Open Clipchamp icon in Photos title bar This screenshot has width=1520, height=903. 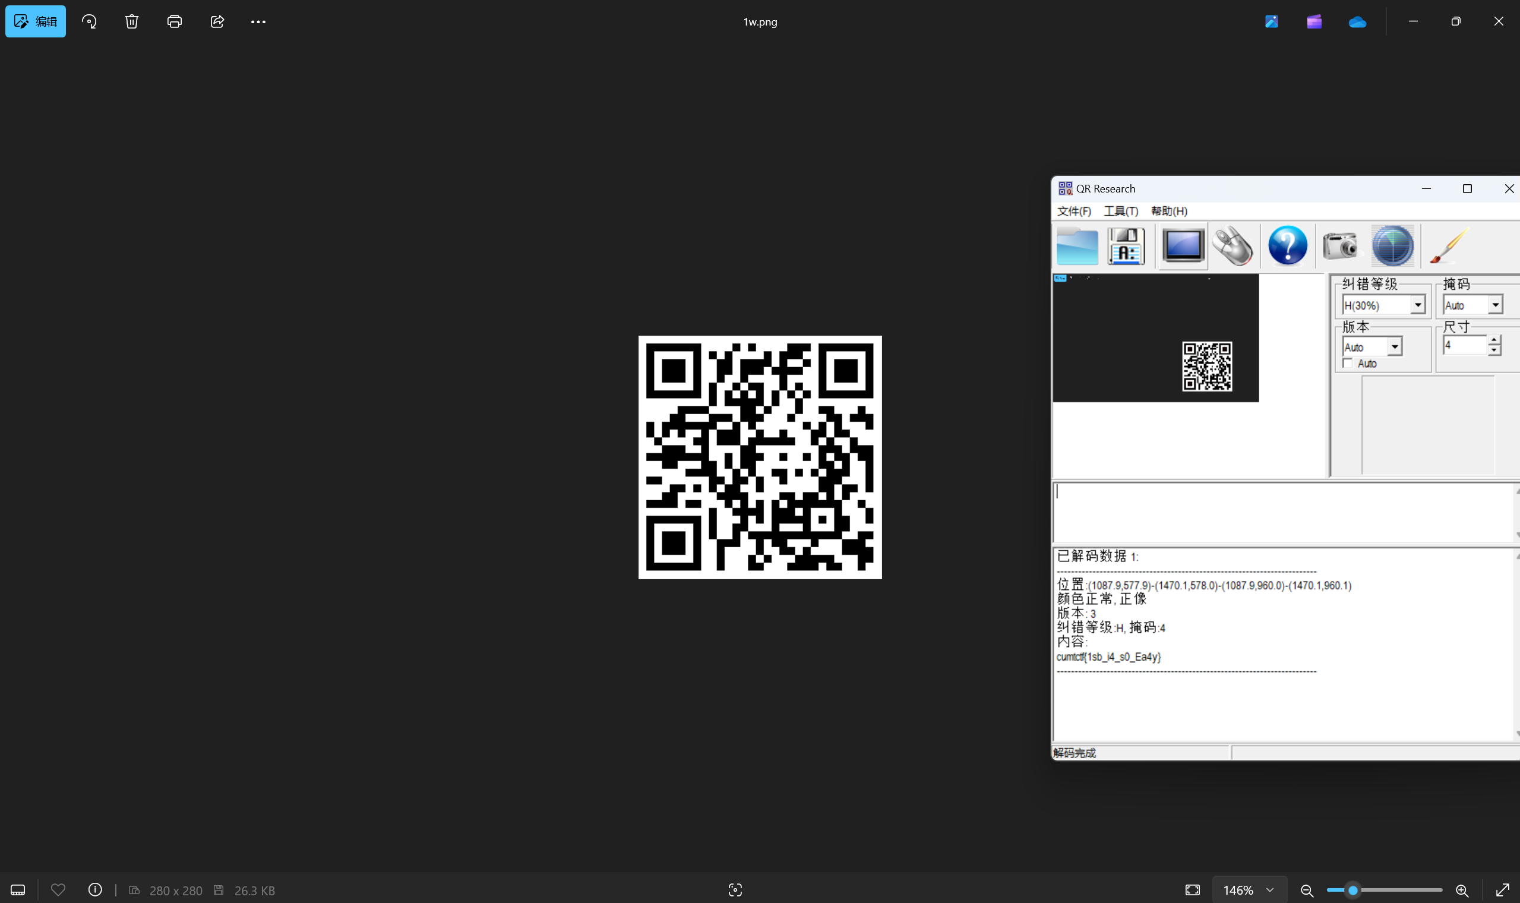(x=1314, y=21)
